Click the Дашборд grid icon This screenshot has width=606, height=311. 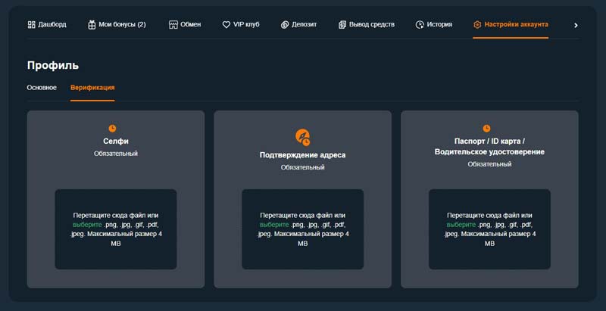31,25
